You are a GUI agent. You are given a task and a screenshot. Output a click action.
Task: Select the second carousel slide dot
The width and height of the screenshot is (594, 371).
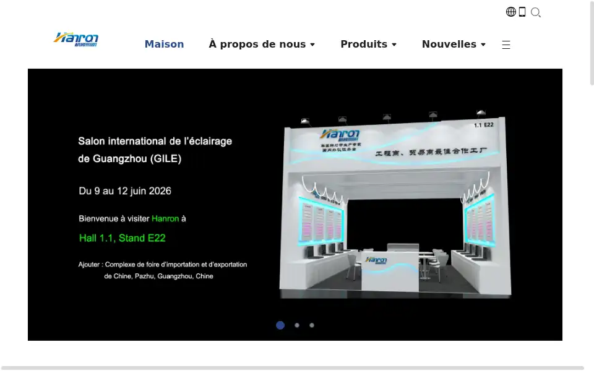click(x=297, y=325)
